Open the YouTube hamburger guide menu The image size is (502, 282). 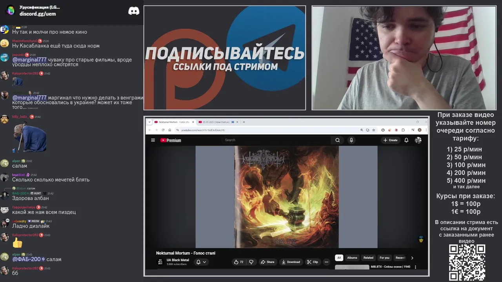click(153, 140)
